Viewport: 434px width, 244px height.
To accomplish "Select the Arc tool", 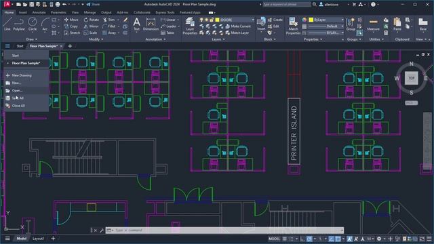I will pyautogui.click(x=45, y=24).
